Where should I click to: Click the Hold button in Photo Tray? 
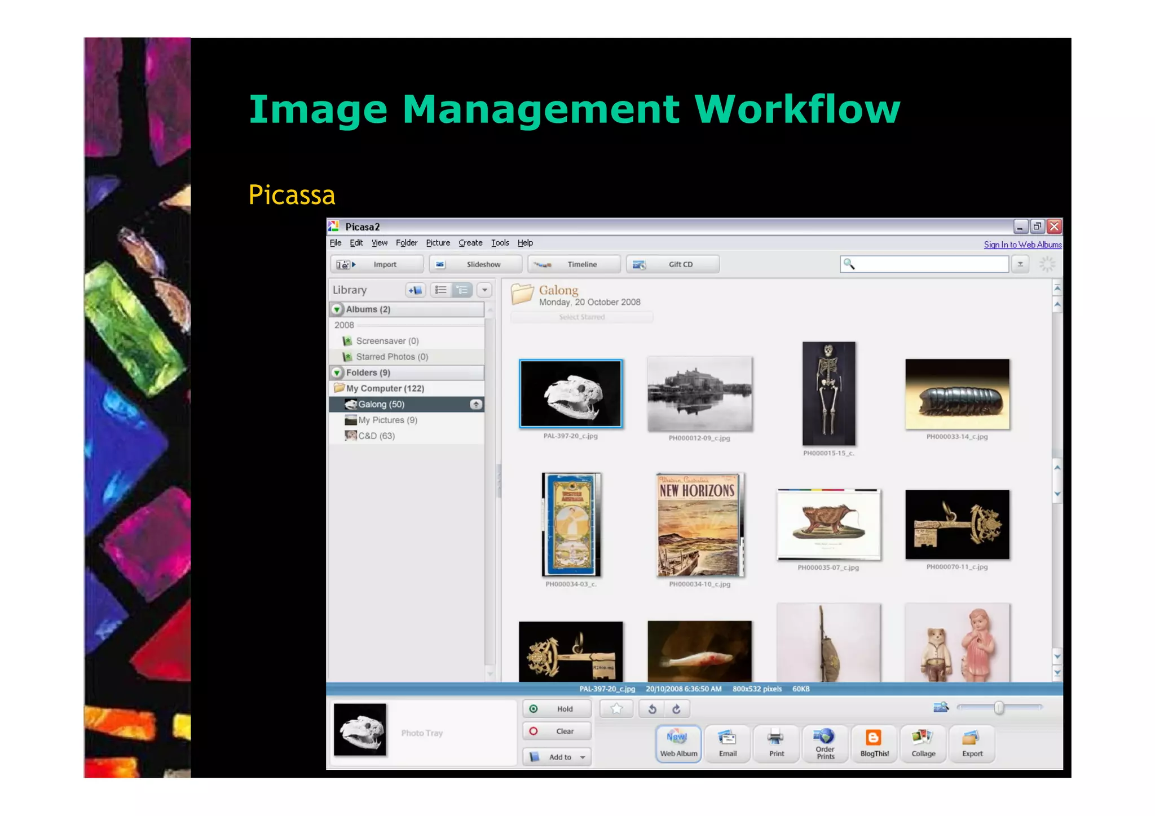pos(557,709)
